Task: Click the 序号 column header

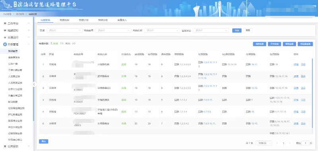Action: pos(43,54)
